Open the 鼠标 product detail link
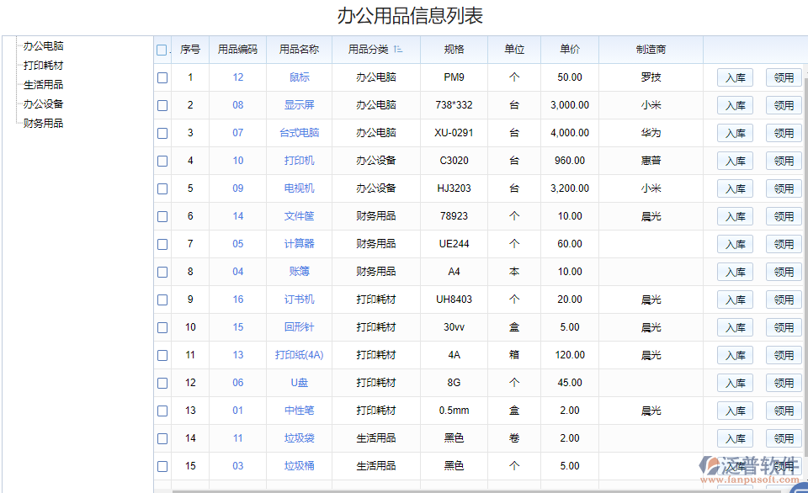The image size is (808, 493). coord(299,77)
